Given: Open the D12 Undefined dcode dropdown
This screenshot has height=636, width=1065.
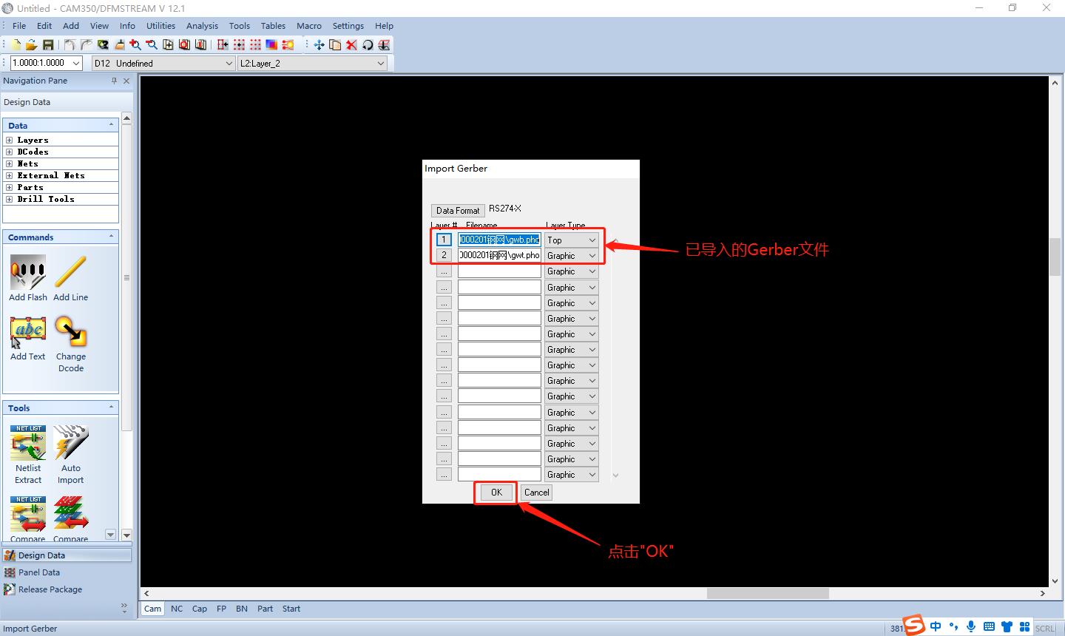Looking at the screenshot, I should click(x=163, y=64).
